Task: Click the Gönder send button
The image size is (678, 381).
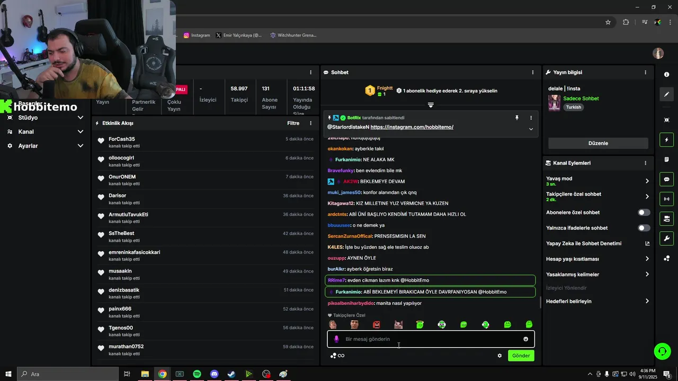Action: pos(521,356)
